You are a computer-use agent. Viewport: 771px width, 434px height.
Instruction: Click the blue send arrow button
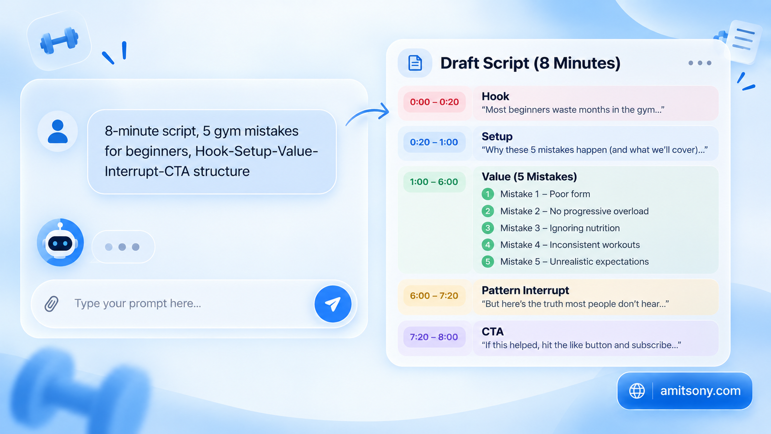point(333,304)
